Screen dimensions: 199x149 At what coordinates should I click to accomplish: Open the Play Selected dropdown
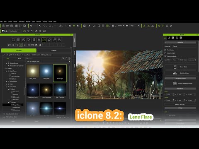click(15, 31)
